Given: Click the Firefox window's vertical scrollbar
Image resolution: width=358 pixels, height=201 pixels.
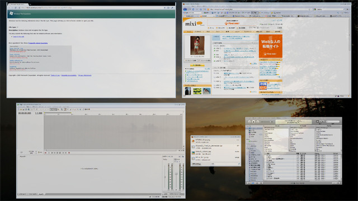Looking at the screenshot, I should point(350,57).
